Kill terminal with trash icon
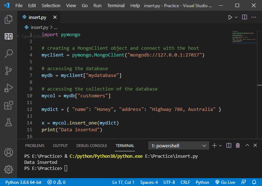Viewport: 262px width, 186px height. click(238, 145)
